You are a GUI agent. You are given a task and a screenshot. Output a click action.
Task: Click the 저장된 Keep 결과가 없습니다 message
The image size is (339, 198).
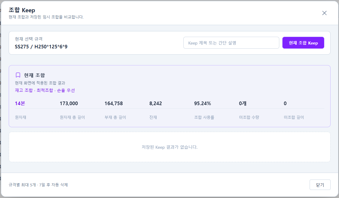pos(169,147)
